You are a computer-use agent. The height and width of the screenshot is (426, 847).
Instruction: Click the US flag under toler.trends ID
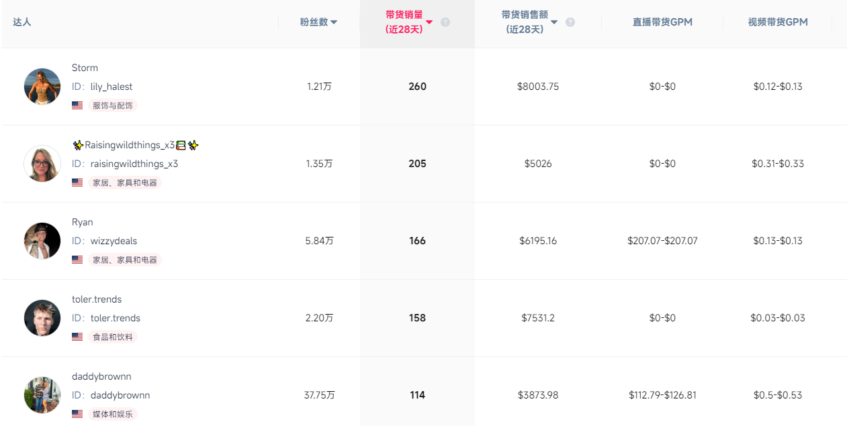click(77, 337)
